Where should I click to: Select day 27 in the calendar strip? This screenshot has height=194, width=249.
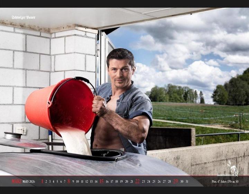coord(164,182)
